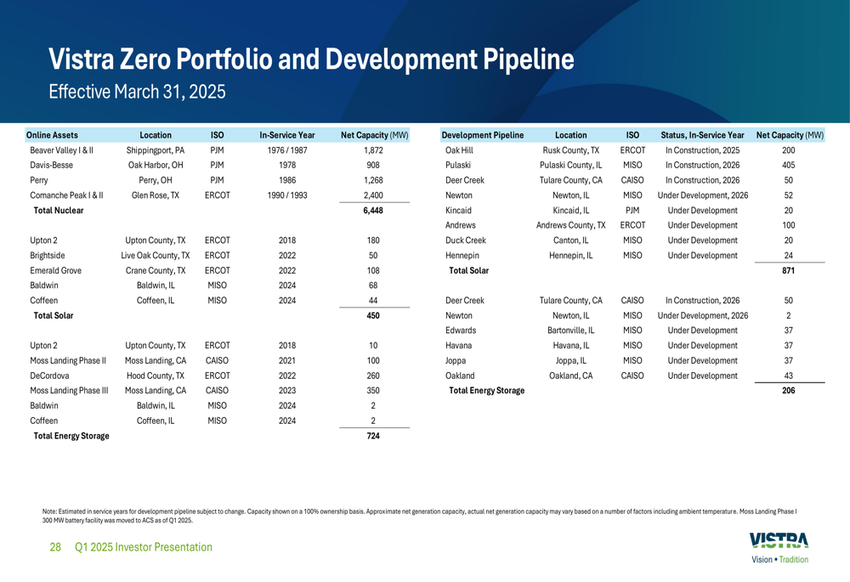Click the 'Davis-Besse' asset name

click(x=52, y=165)
